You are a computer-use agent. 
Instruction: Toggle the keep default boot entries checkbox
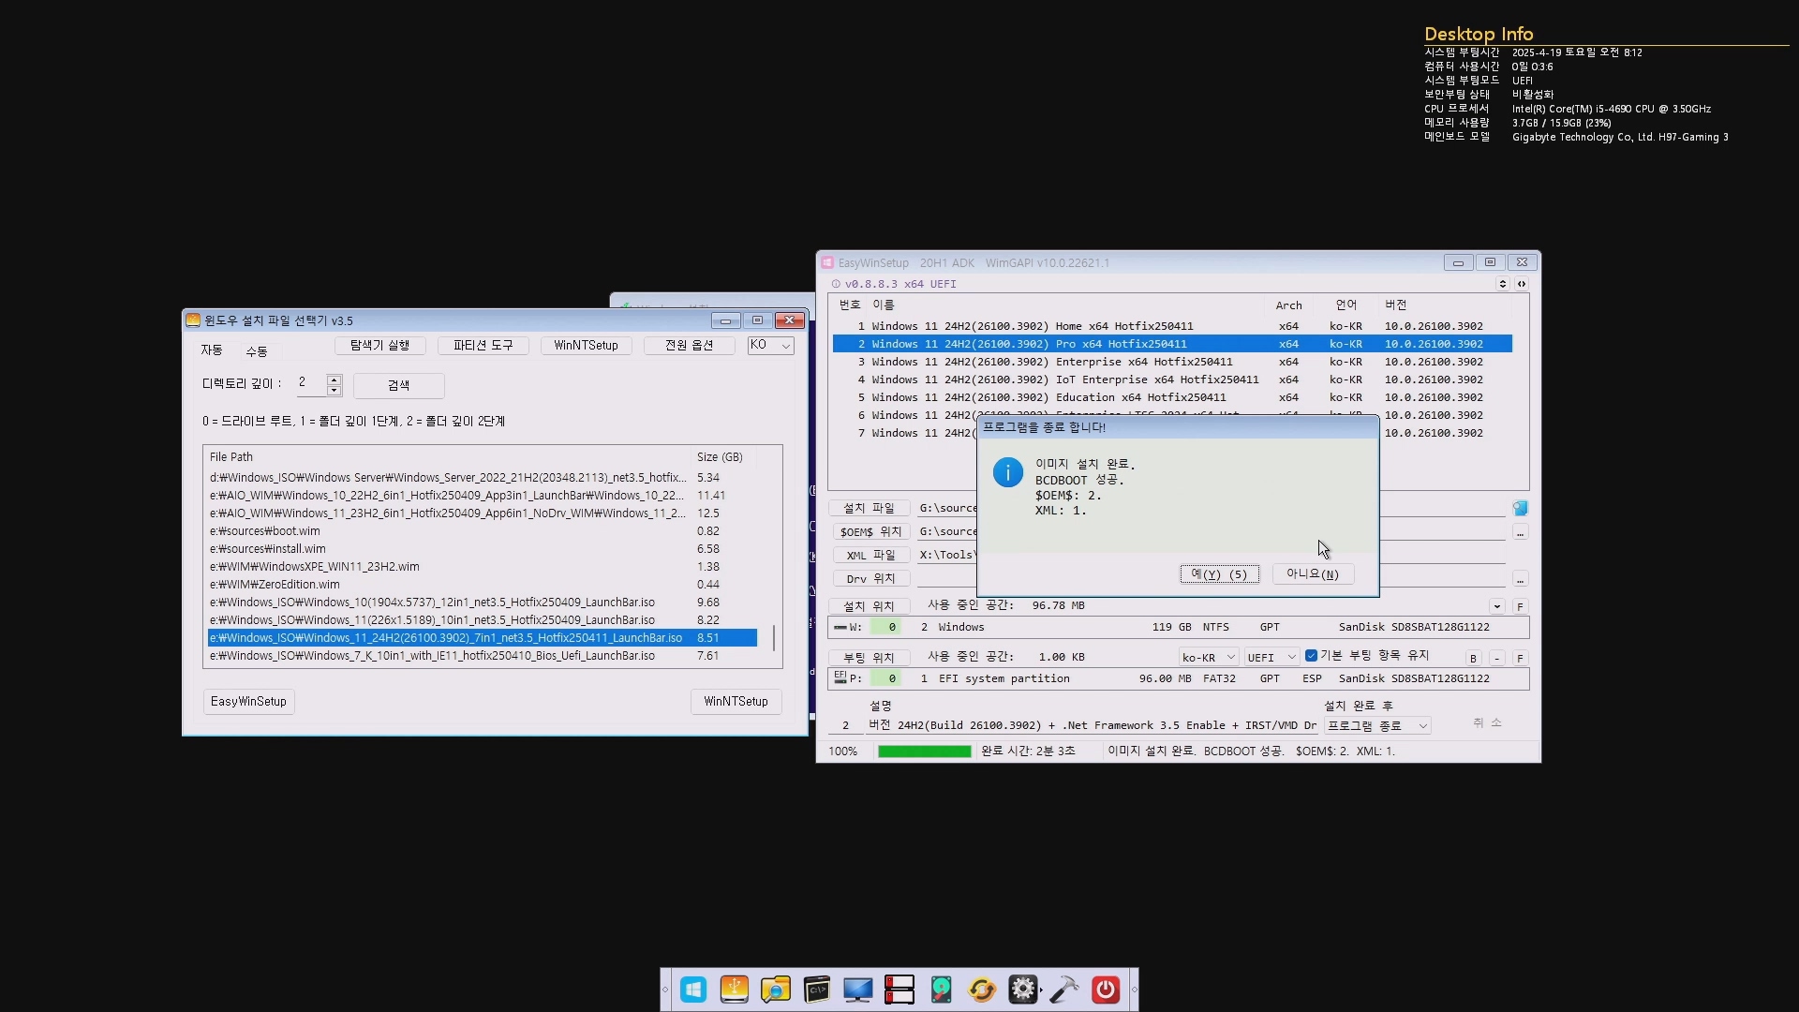(1311, 656)
